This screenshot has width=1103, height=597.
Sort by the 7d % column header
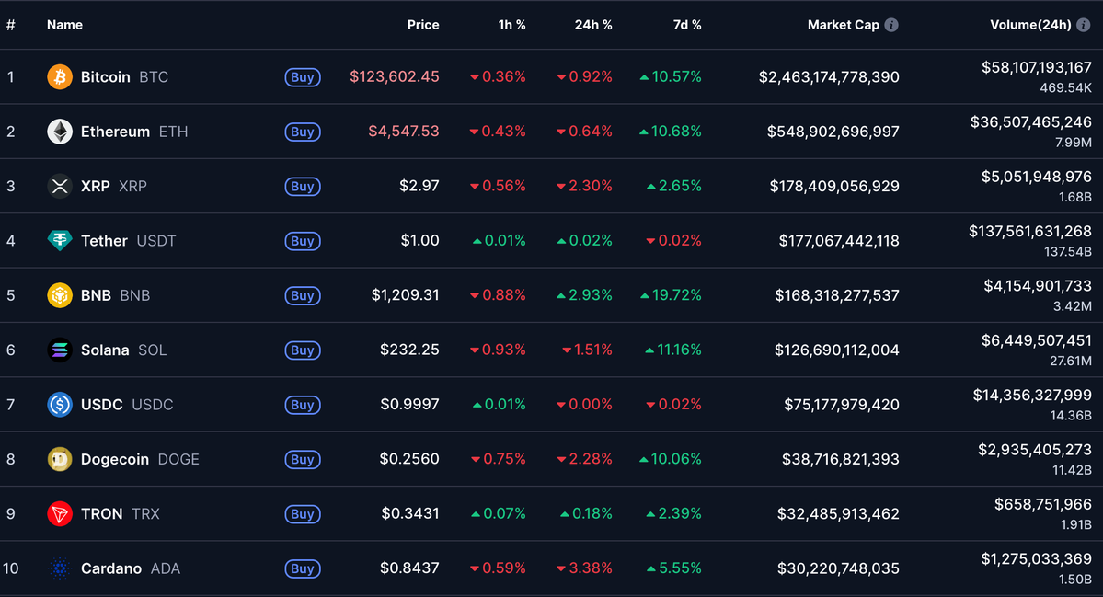click(x=687, y=25)
